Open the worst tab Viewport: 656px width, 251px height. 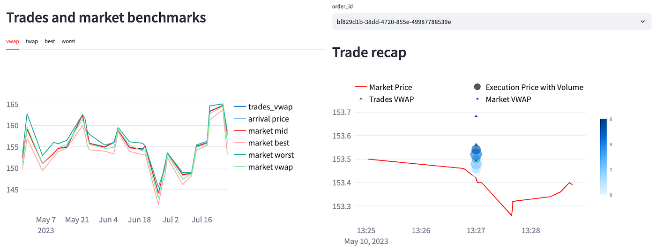68,41
